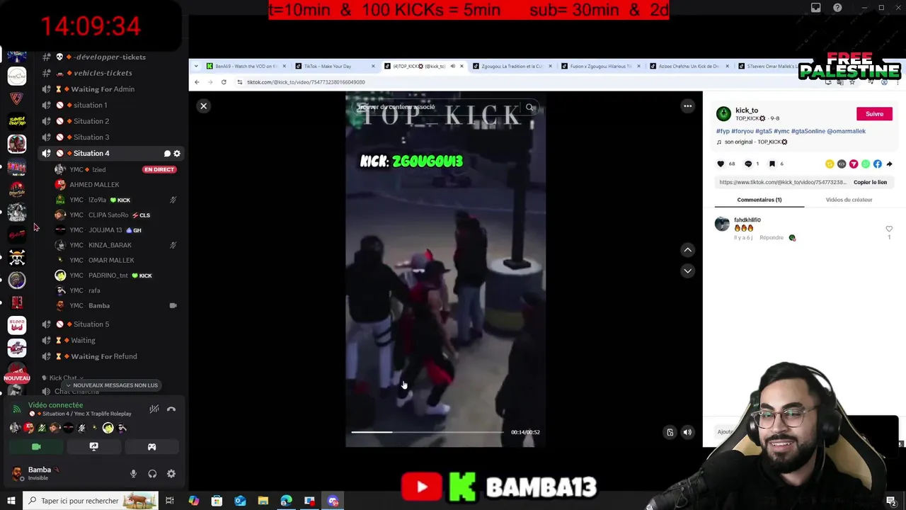Switch to the Vidéos du créateur tab
The height and width of the screenshot is (510, 906).
pyautogui.click(x=849, y=200)
